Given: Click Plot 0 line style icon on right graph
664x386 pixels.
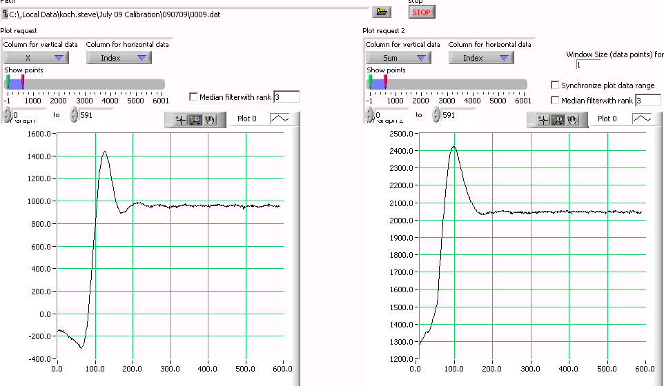Looking at the screenshot, I should tap(641, 119).
